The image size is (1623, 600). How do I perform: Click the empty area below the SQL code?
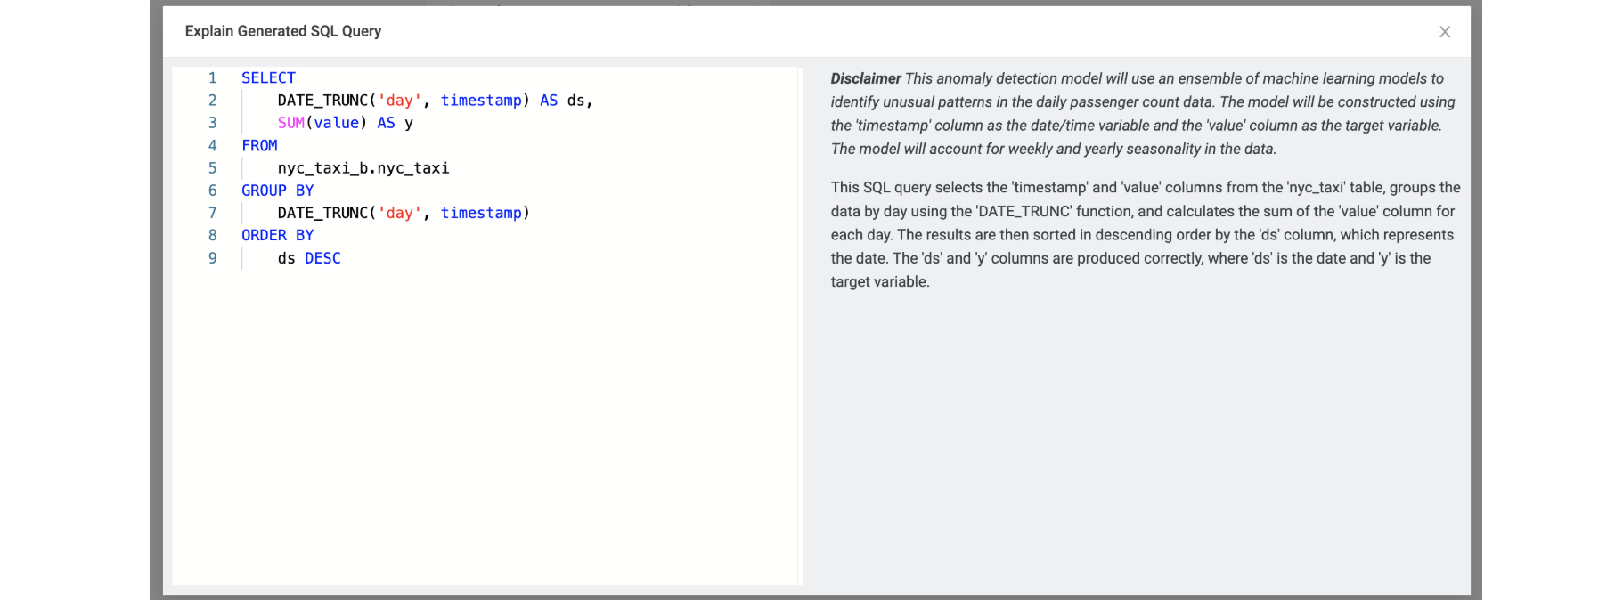[x=485, y=427]
